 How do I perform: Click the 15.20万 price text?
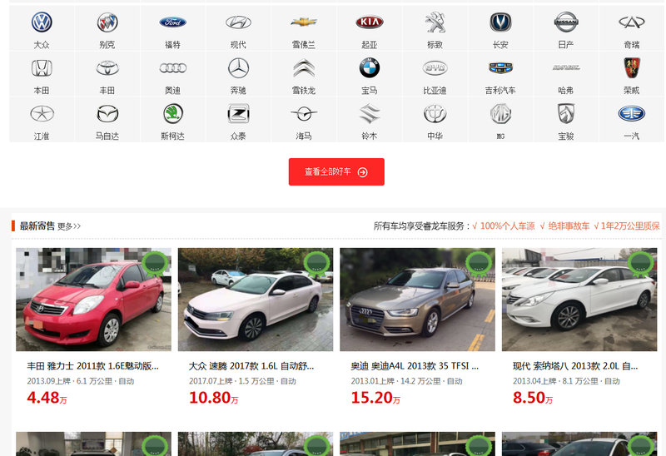(375, 398)
